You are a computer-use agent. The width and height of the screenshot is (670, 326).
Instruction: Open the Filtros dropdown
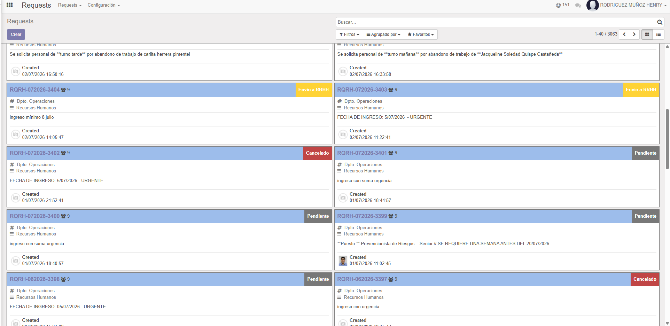click(349, 34)
